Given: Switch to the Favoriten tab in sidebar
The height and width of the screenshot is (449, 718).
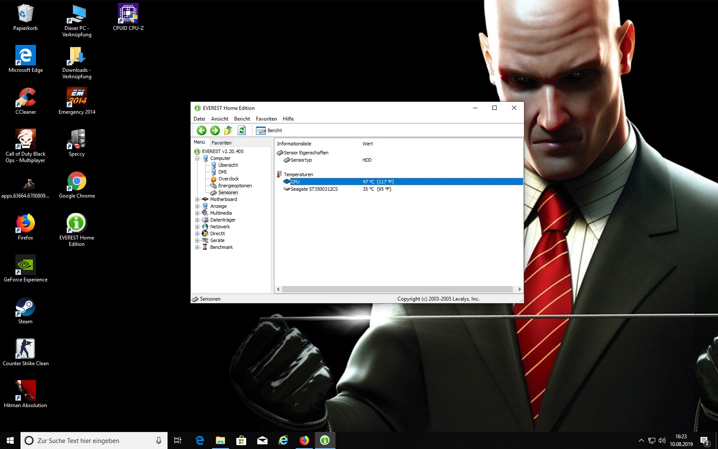Looking at the screenshot, I should (221, 143).
